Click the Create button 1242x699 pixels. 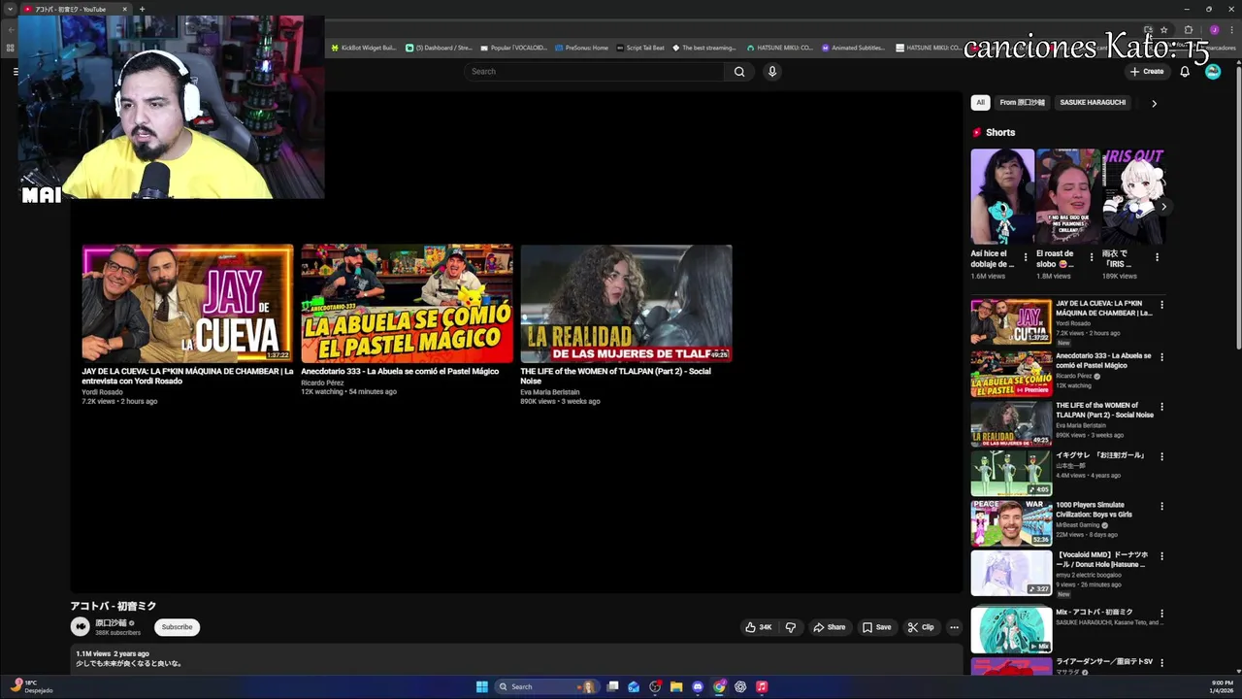pyautogui.click(x=1147, y=71)
